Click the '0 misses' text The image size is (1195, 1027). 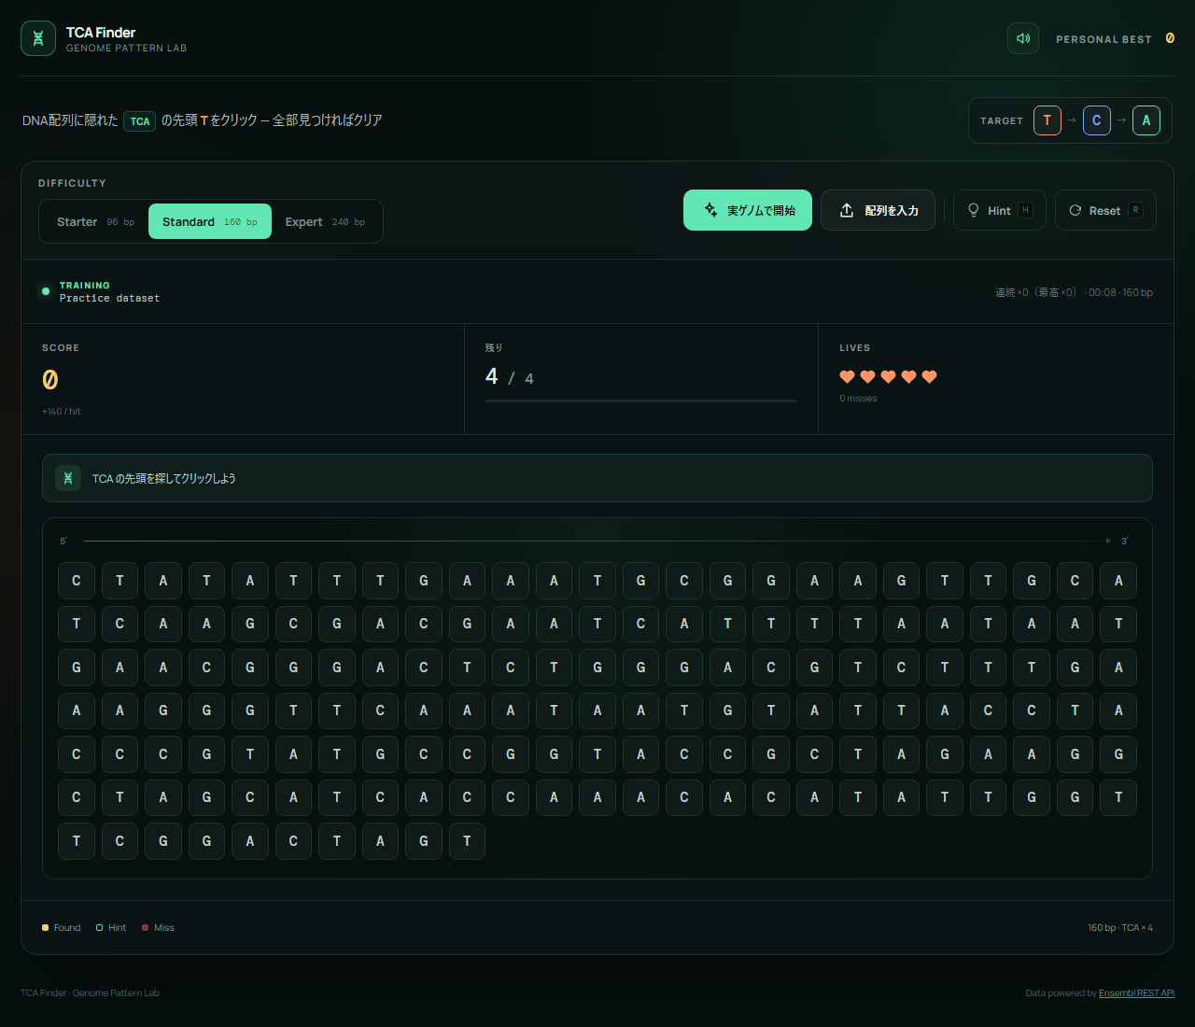858,399
